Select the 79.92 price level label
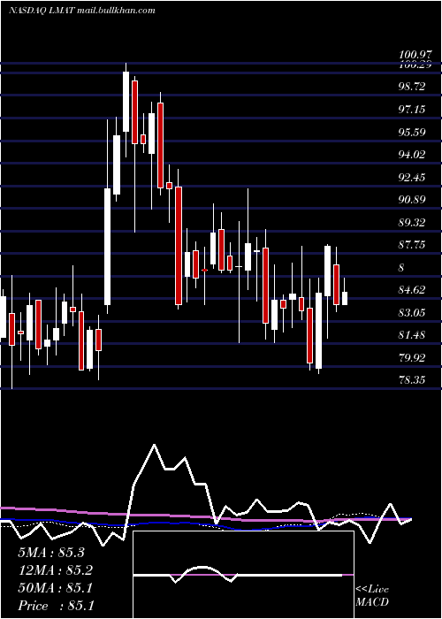This screenshot has height=619, width=442. pos(413,358)
